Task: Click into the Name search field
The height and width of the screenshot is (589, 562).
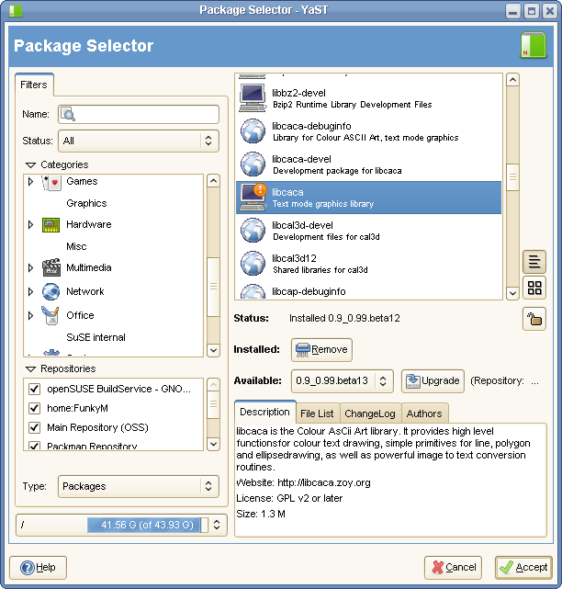Action: coord(139,114)
